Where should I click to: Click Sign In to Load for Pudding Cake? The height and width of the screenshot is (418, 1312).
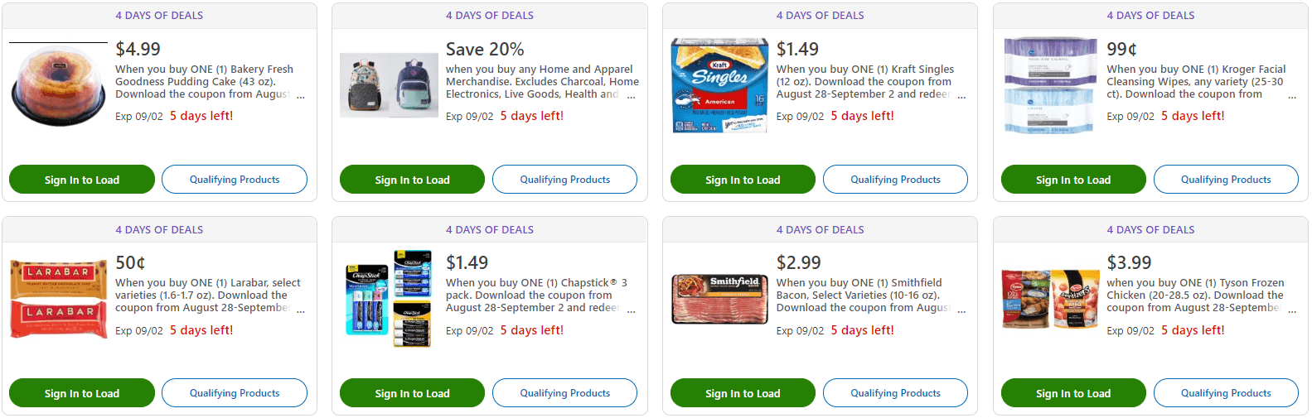pos(82,180)
